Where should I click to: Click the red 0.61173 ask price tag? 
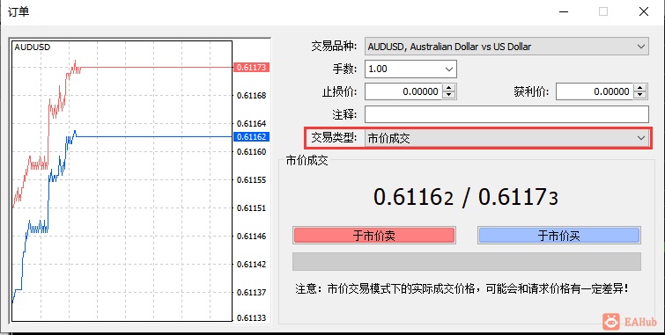coord(252,68)
